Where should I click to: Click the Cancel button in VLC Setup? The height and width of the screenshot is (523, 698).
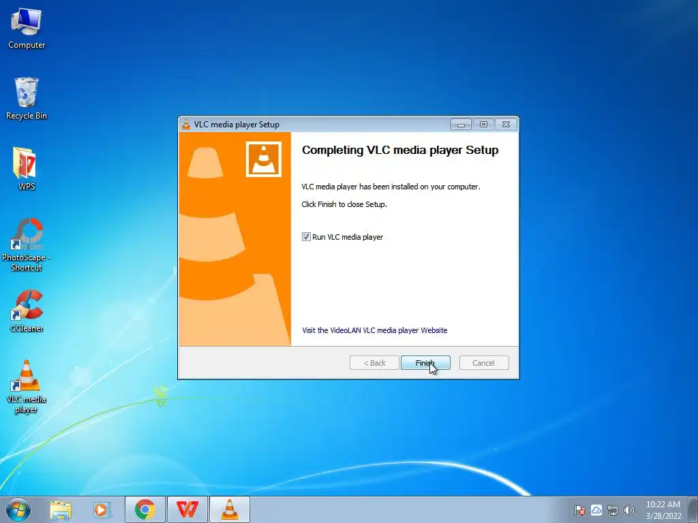click(x=484, y=363)
